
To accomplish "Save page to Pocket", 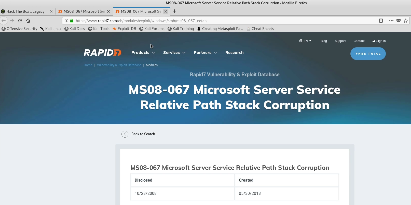I will point(399,21).
